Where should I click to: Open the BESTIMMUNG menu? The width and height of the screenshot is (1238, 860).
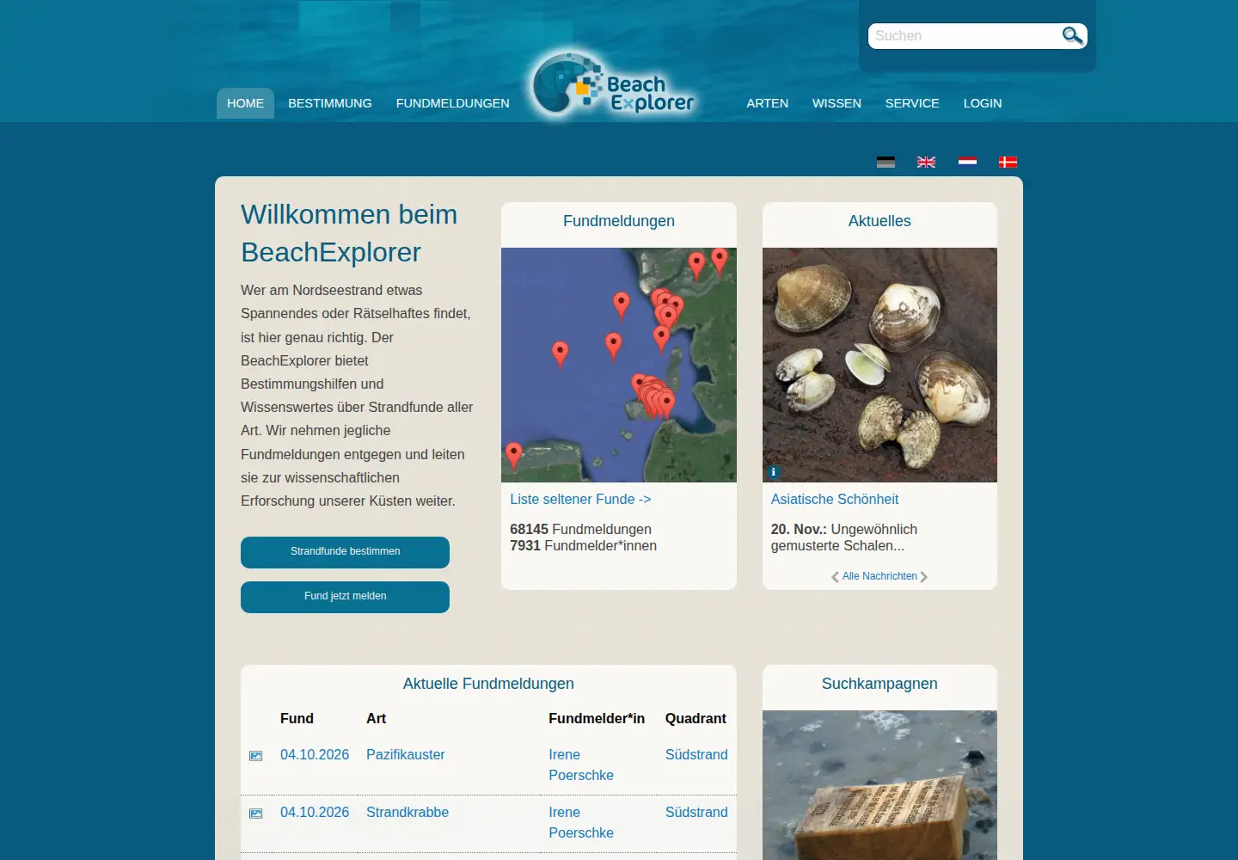pyautogui.click(x=330, y=103)
